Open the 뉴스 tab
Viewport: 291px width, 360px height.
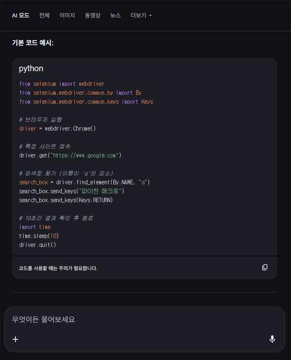click(115, 16)
